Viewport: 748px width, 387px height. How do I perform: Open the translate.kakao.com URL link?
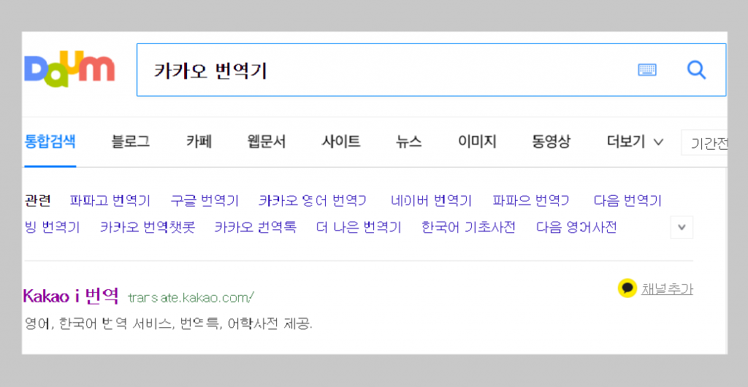[x=191, y=298]
